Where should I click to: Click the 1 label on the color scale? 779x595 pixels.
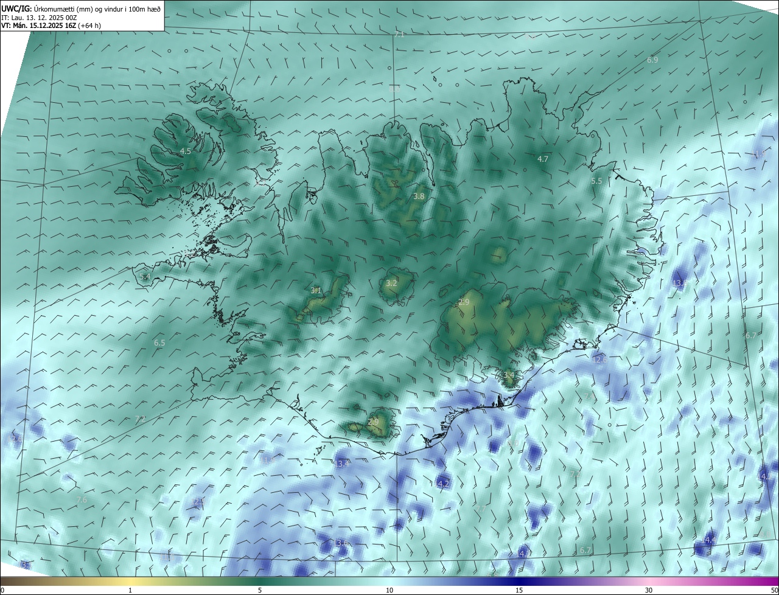(x=130, y=590)
